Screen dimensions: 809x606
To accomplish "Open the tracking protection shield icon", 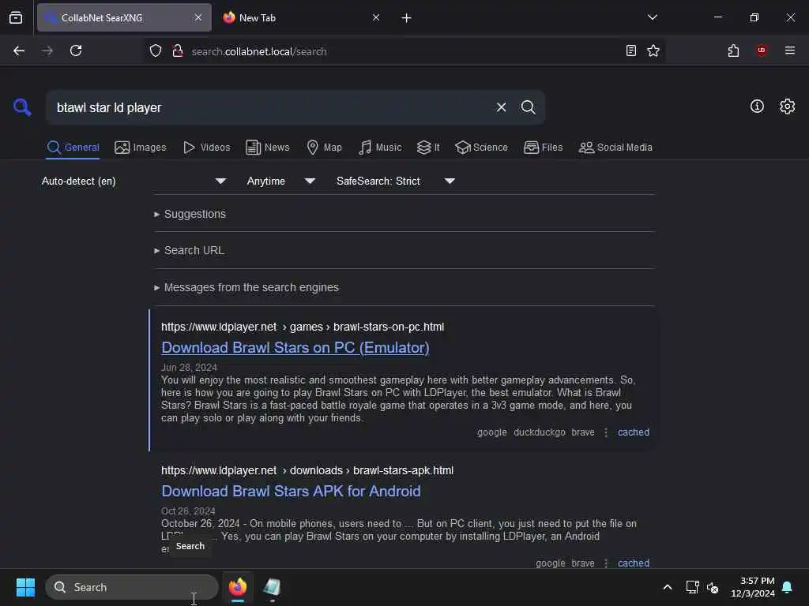I will pyautogui.click(x=156, y=50).
